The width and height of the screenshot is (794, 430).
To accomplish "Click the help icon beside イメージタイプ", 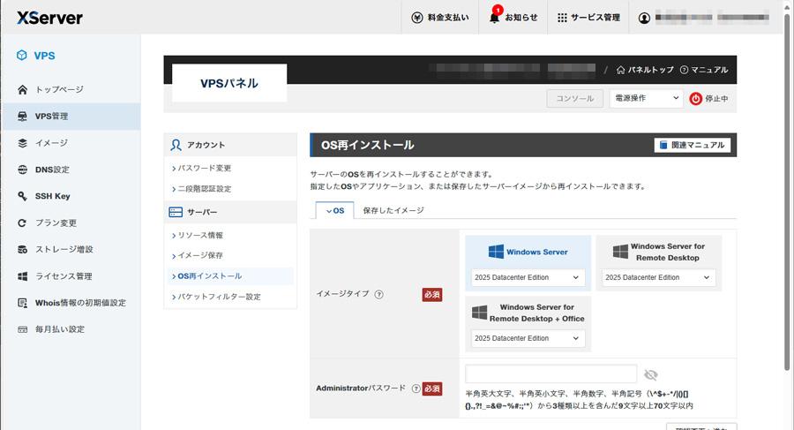I will click(x=378, y=294).
